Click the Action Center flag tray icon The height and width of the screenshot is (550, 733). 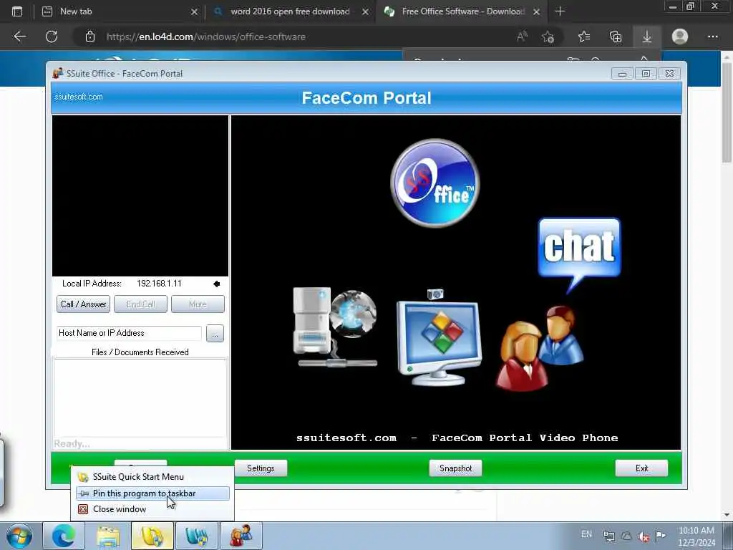pyautogui.click(x=660, y=536)
